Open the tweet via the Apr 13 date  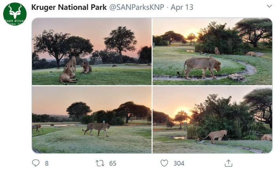[182, 7]
